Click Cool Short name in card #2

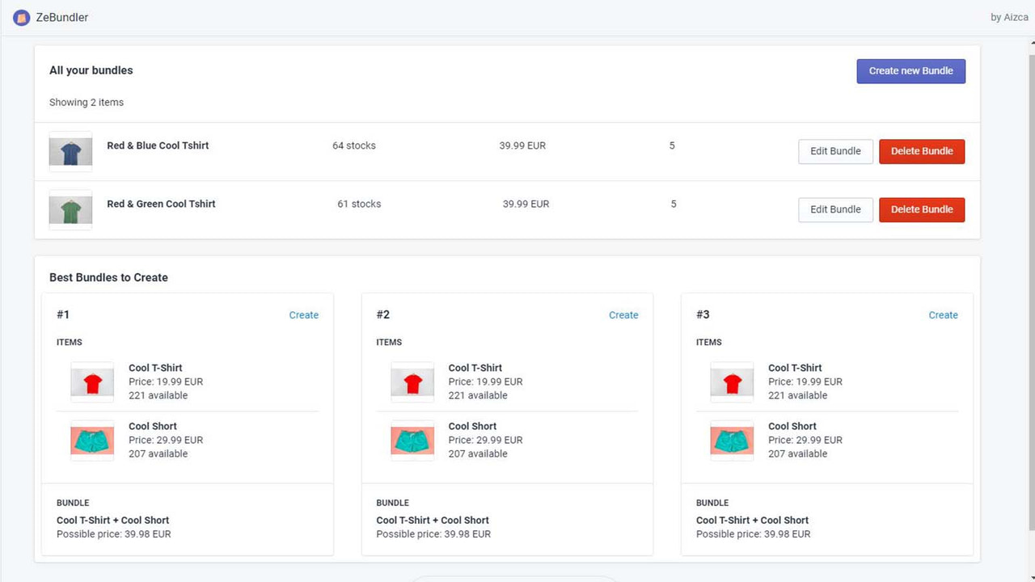(472, 426)
